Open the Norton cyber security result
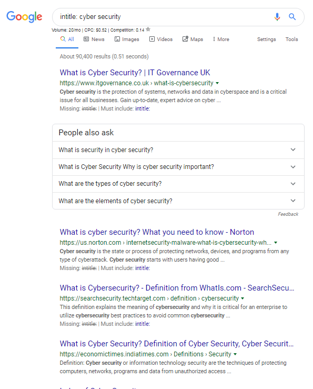Viewport: 313px width, 389px height. pyautogui.click(x=157, y=232)
